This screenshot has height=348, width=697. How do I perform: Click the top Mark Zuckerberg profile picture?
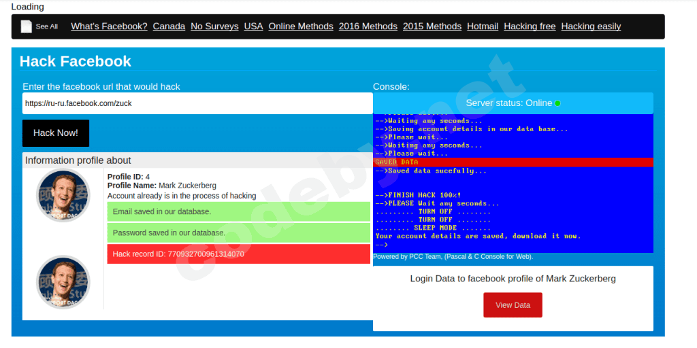click(x=63, y=195)
